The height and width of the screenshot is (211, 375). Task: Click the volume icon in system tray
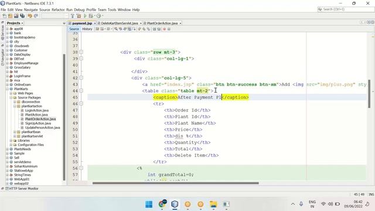click(x=330, y=204)
